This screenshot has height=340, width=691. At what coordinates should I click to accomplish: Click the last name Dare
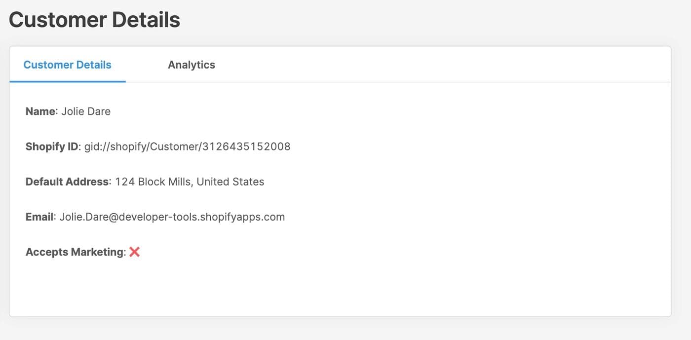[99, 112]
